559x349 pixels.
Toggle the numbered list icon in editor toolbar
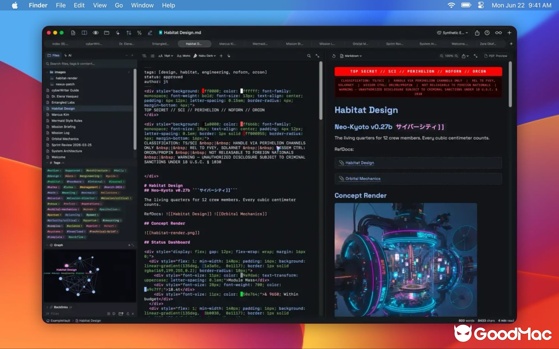tap(152, 56)
